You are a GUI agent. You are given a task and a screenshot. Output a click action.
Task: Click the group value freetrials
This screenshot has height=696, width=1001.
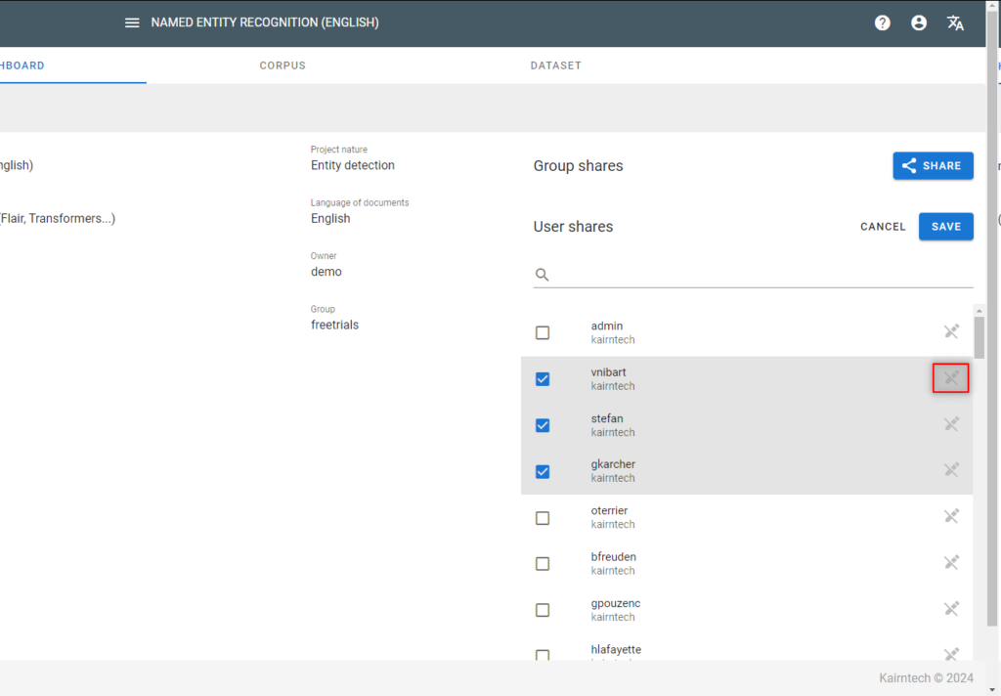click(x=334, y=325)
